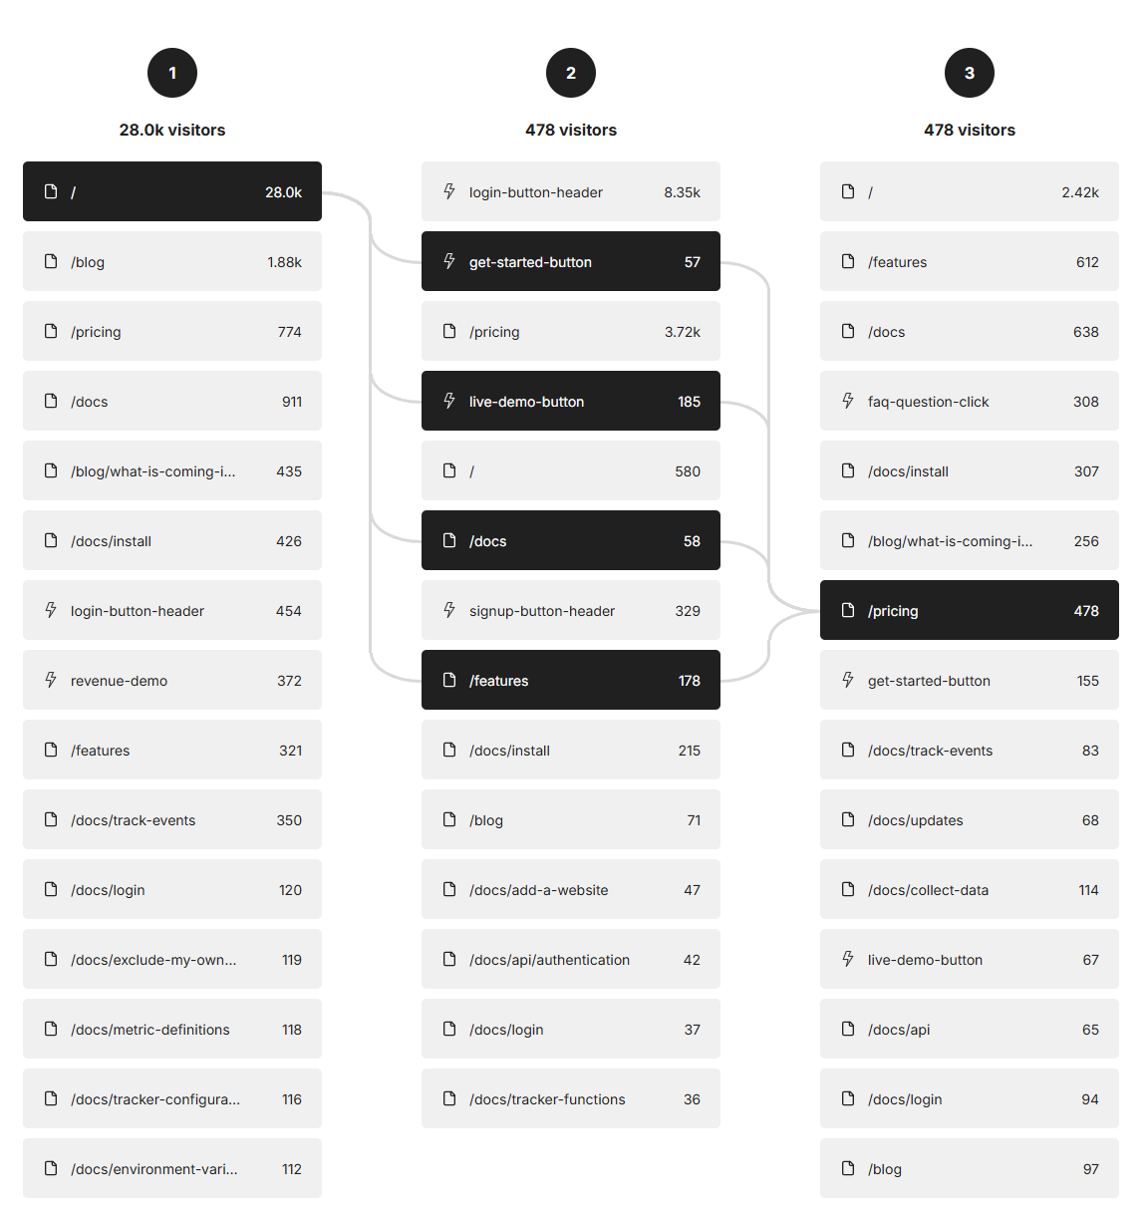Click the page icon beside /docs/metric-definitions
The width and height of the screenshot is (1148, 1221).
(51, 1029)
